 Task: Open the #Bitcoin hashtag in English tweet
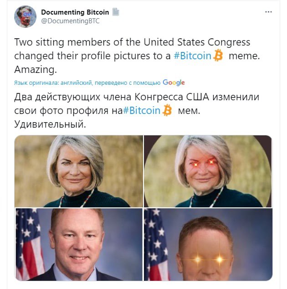click(193, 56)
